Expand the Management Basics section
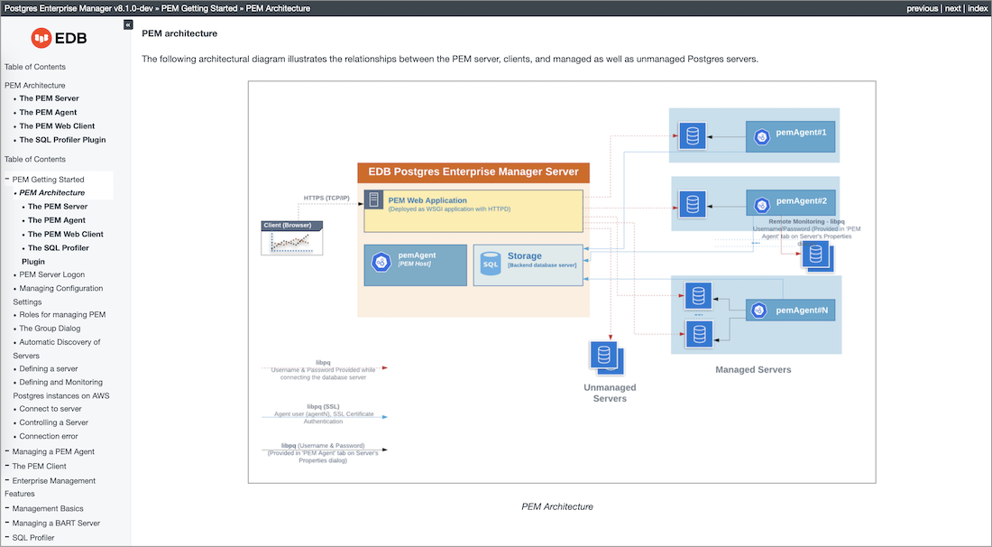Image resolution: width=992 pixels, height=547 pixels. click(x=7, y=508)
